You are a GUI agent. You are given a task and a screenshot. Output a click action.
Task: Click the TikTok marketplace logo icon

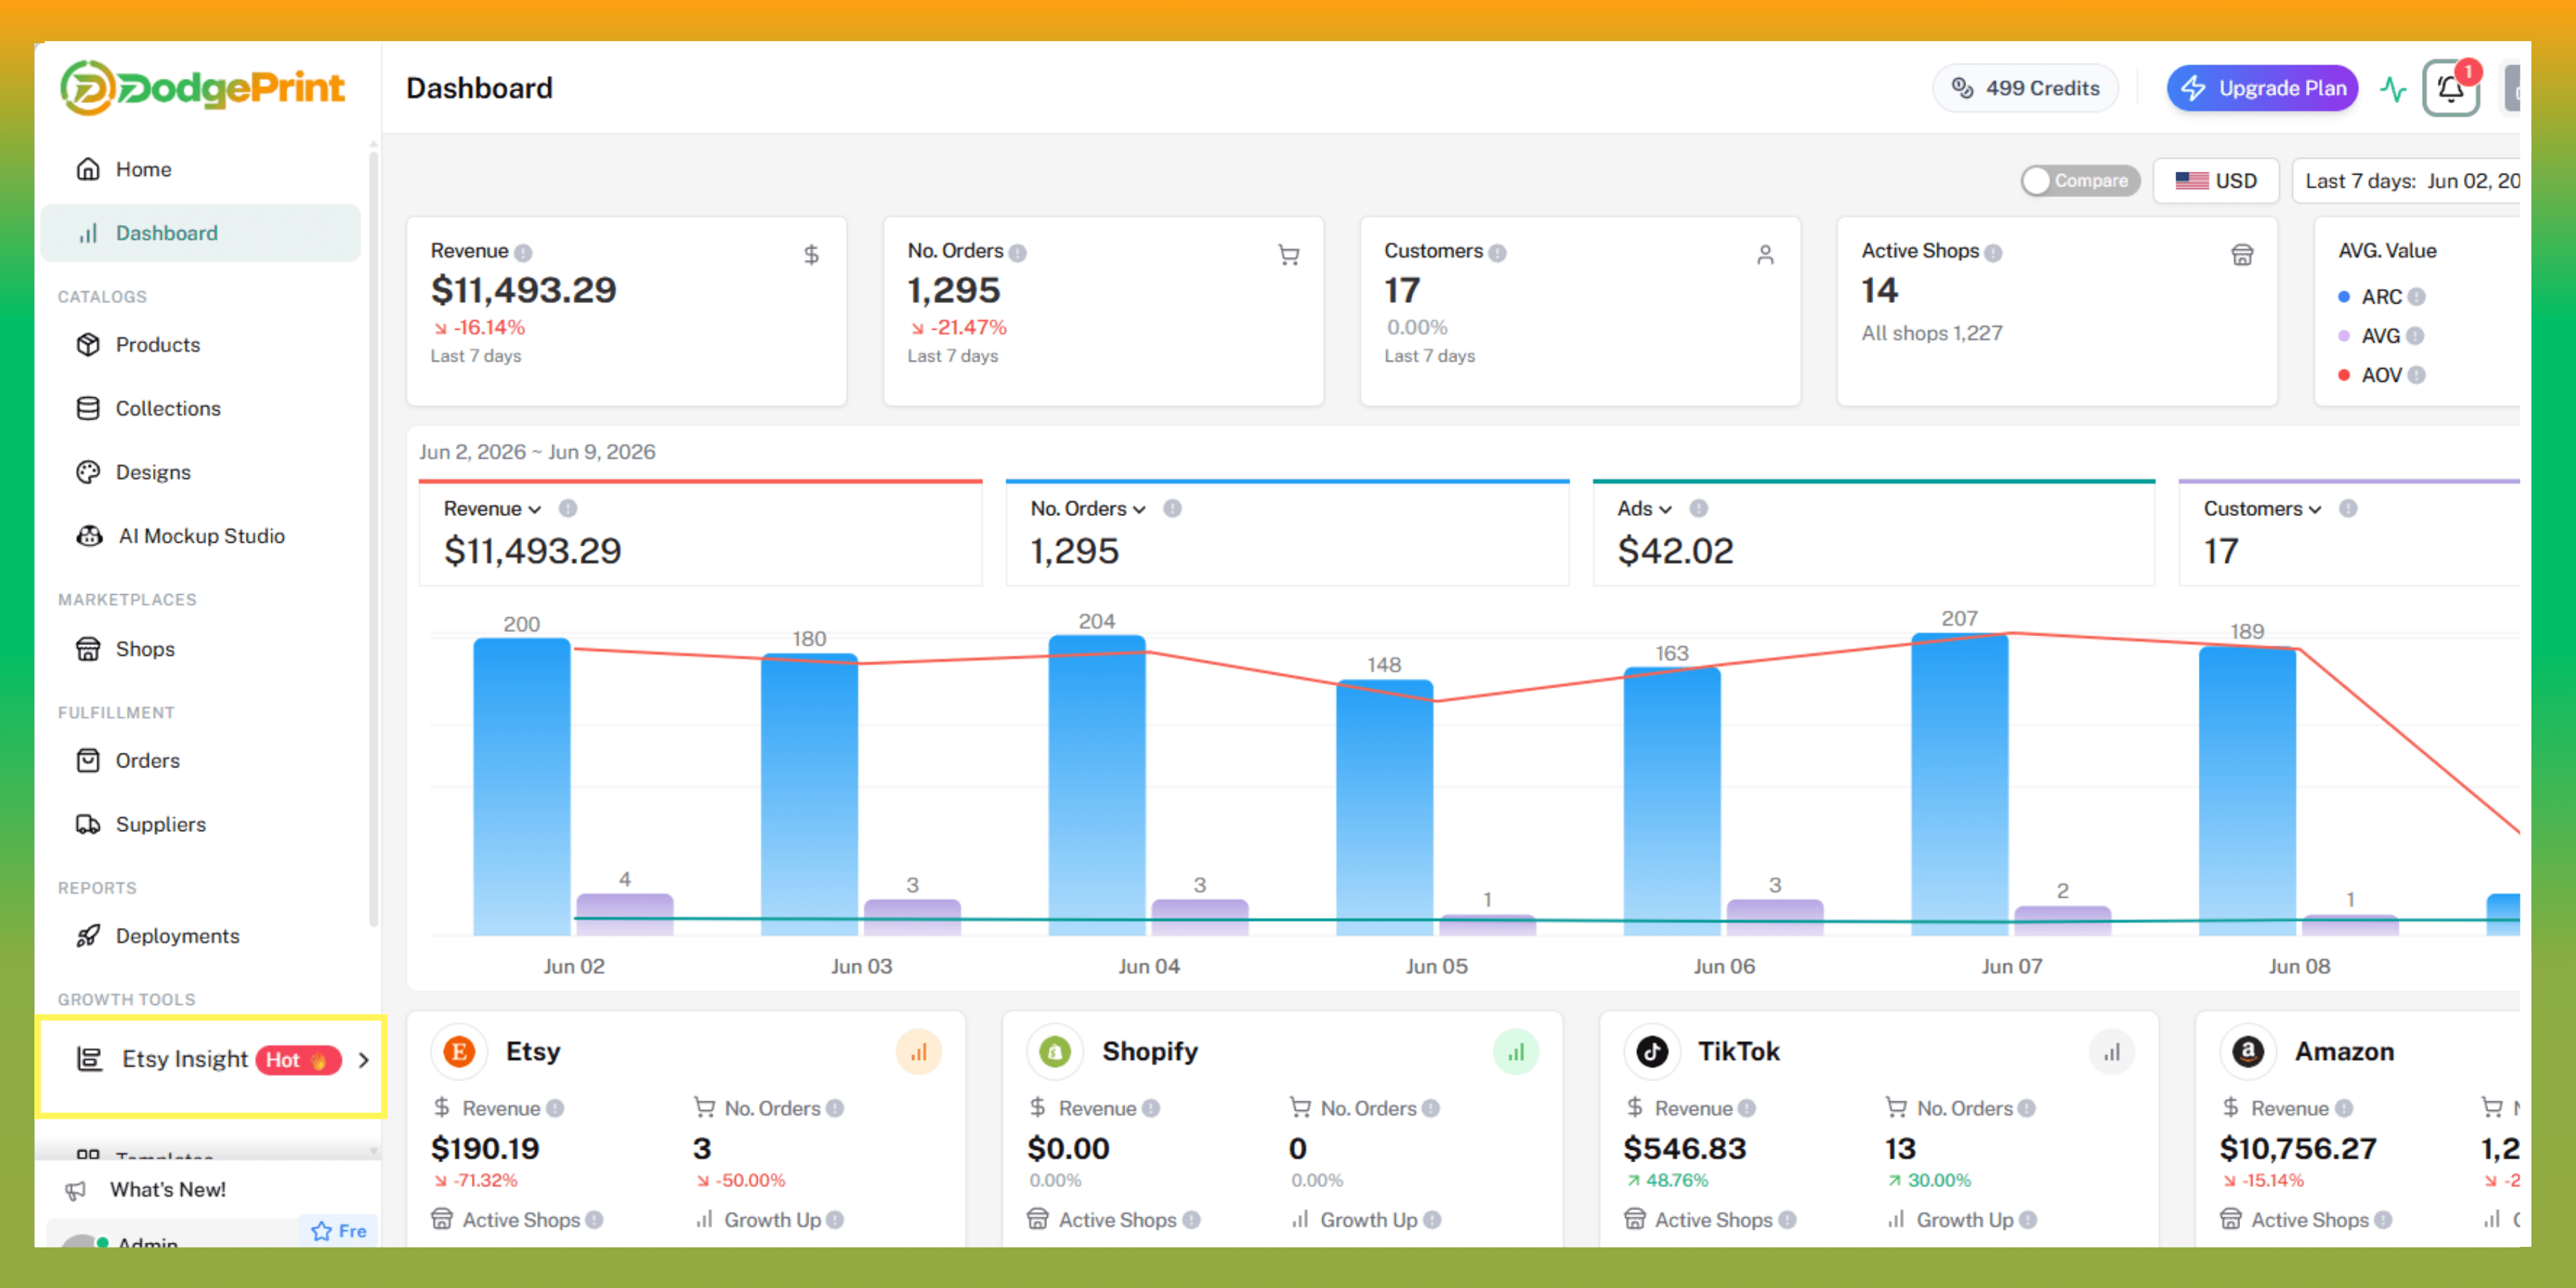(1652, 1052)
